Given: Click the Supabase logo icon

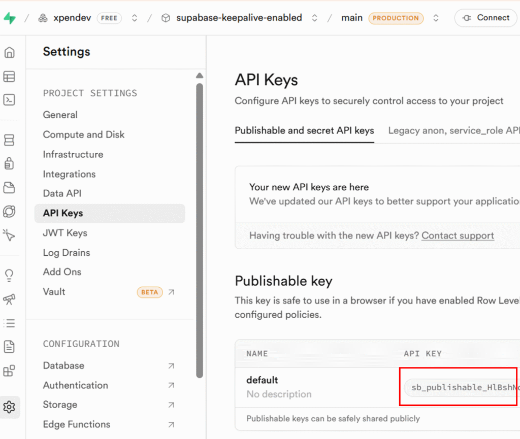Looking at the screenshot, I should (10, 18).
